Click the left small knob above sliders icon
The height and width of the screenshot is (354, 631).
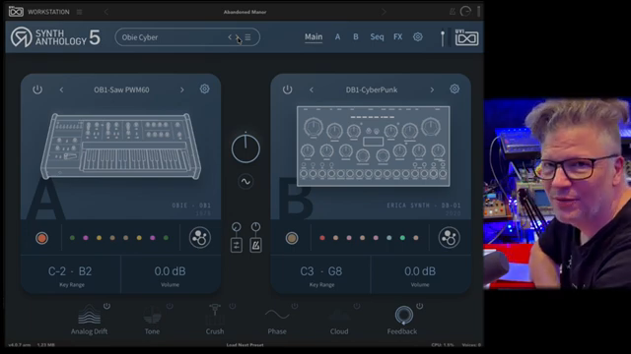click(x=237, y=227)
